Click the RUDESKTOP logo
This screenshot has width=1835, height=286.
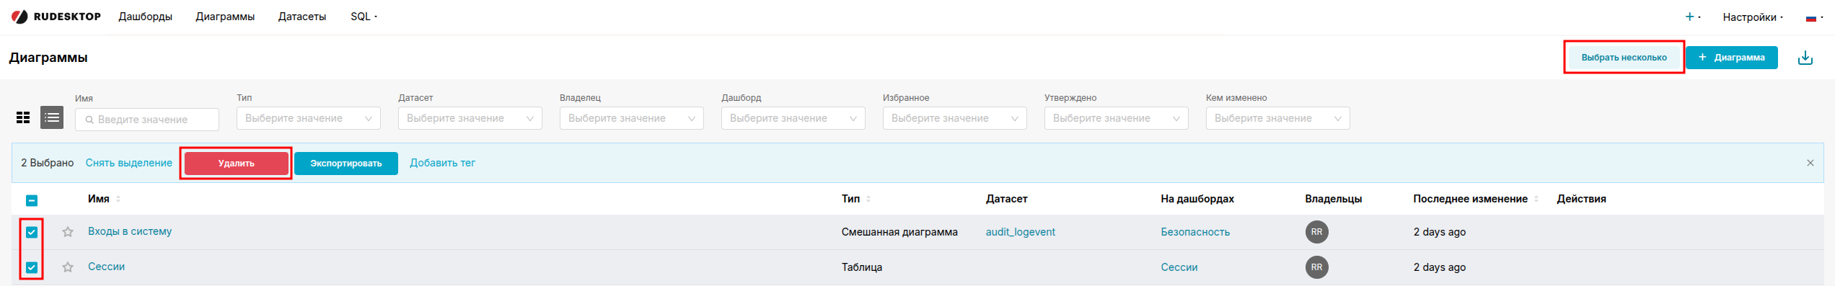56,17
